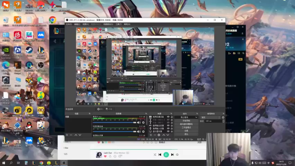Open the Recycle Bin on the desktop
Screen dimensions: 295x166
coord(6,21)
